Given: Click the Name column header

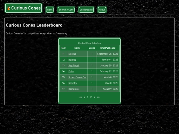Looking at the screenshot, I should 77,48.
